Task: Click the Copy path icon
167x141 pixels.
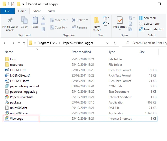Action: [43, 24]
